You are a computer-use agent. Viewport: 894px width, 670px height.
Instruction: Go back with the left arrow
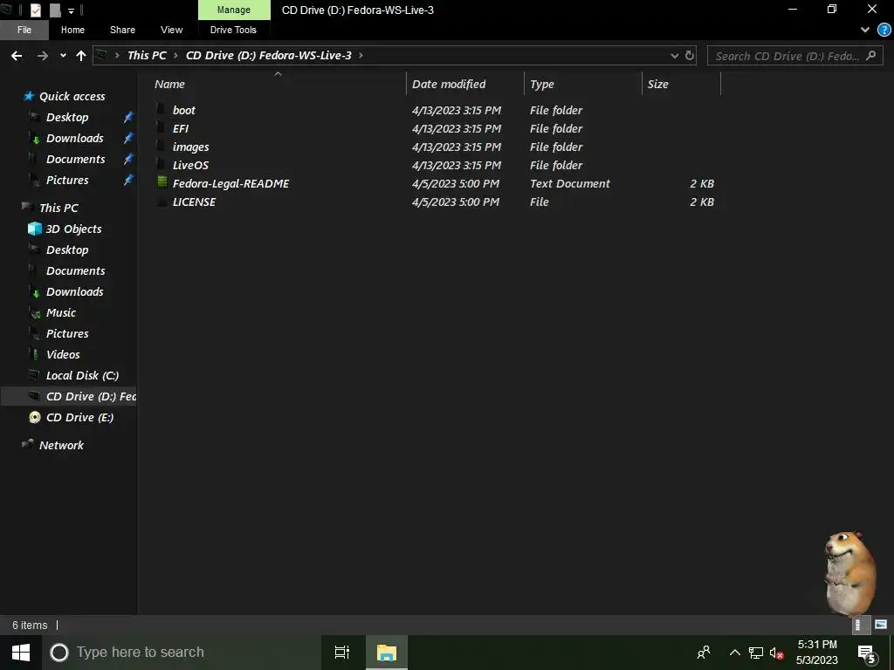click(17, 56)
